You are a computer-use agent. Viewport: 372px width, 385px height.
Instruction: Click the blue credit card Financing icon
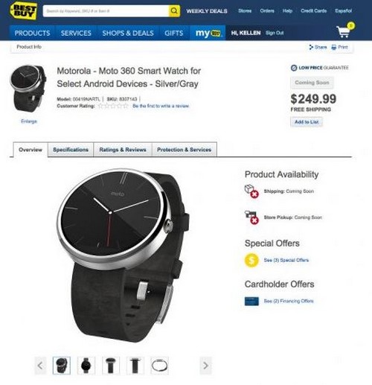251,301
